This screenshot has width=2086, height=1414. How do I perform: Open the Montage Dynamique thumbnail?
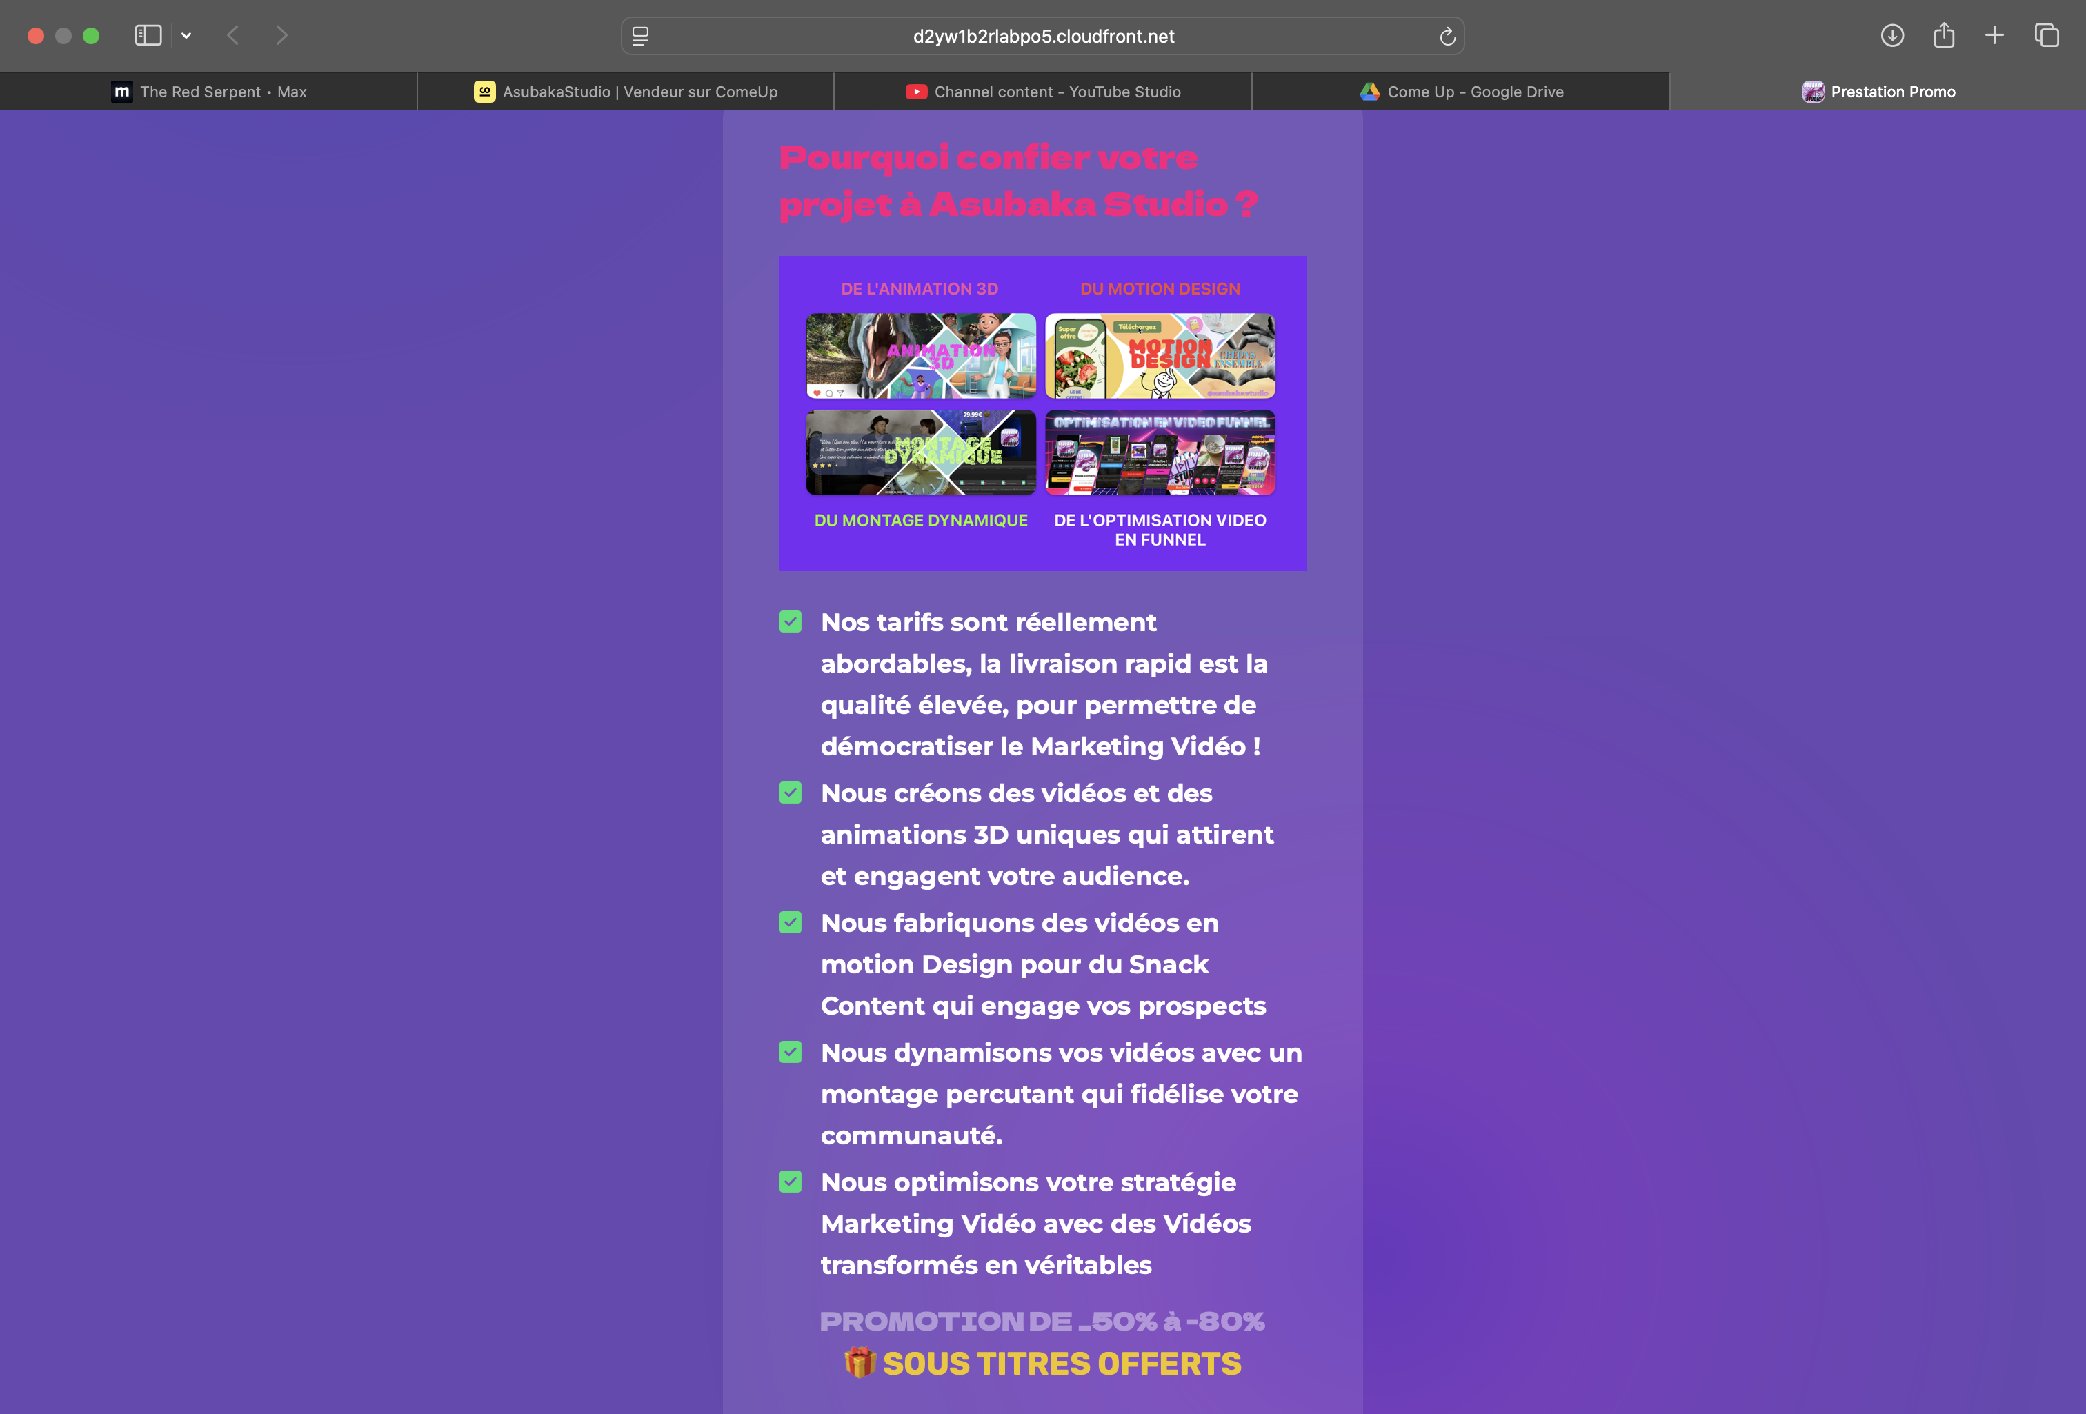click(x=921, y=452)
